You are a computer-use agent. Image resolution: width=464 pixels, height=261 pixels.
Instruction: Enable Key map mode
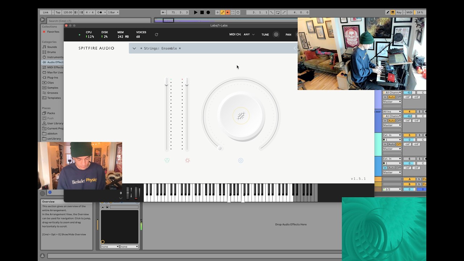point(399,12)
